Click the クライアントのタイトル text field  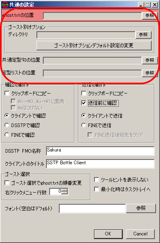[100, 163]
